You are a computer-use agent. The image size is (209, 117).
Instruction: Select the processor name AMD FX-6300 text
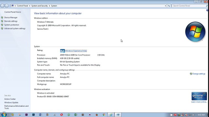click(75, 55)
